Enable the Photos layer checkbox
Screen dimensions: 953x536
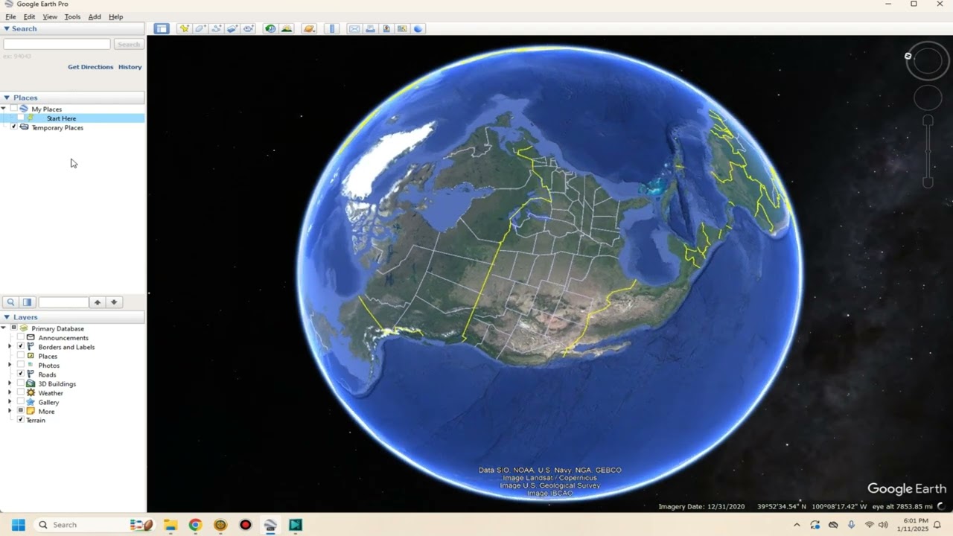(x=21, y=366)
